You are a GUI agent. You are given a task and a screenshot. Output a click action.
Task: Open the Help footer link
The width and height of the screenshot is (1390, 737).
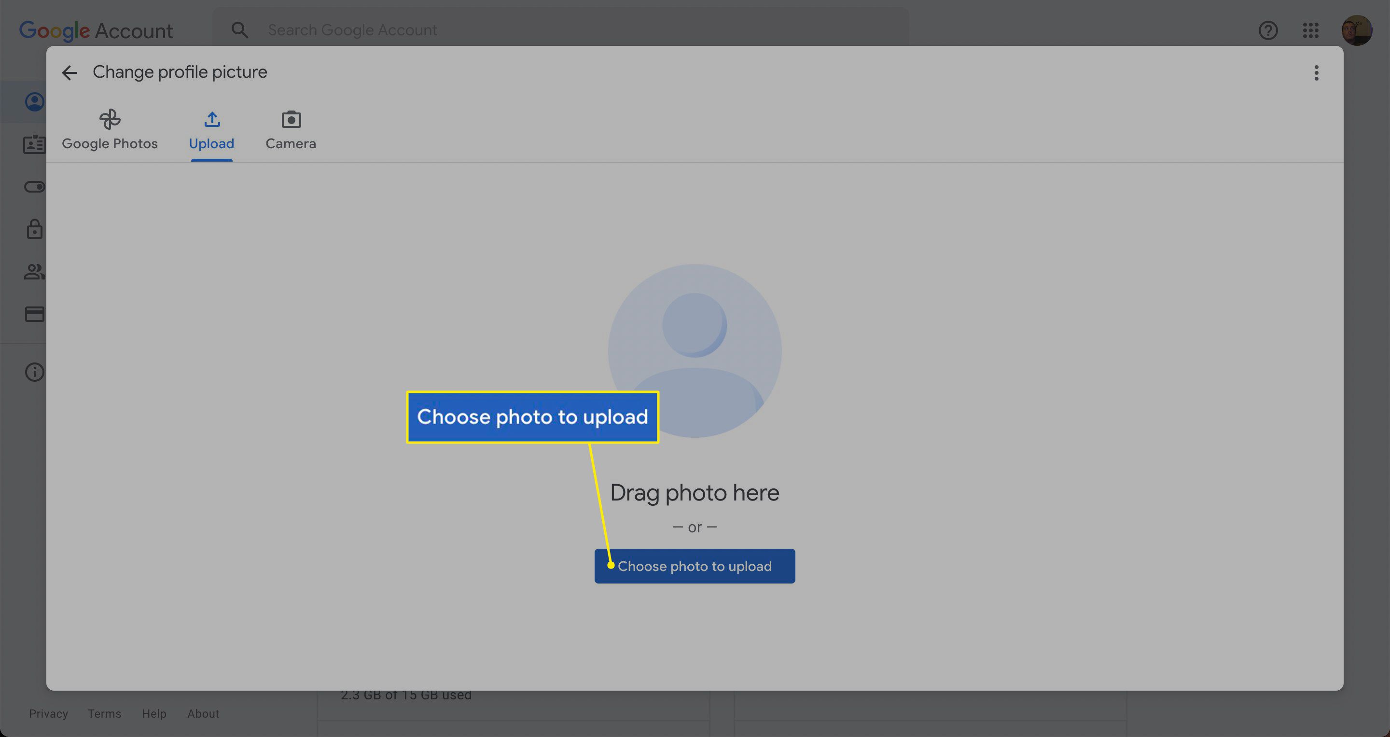[154, 713]
